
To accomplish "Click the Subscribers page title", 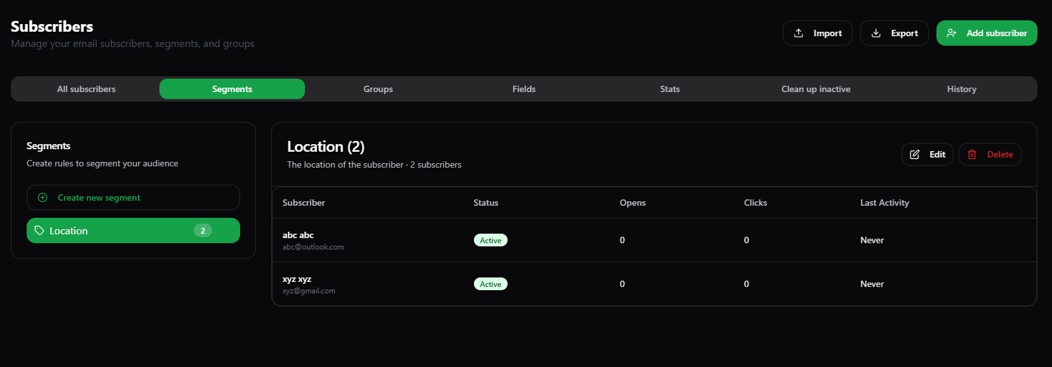I will (x=52, y=27).
